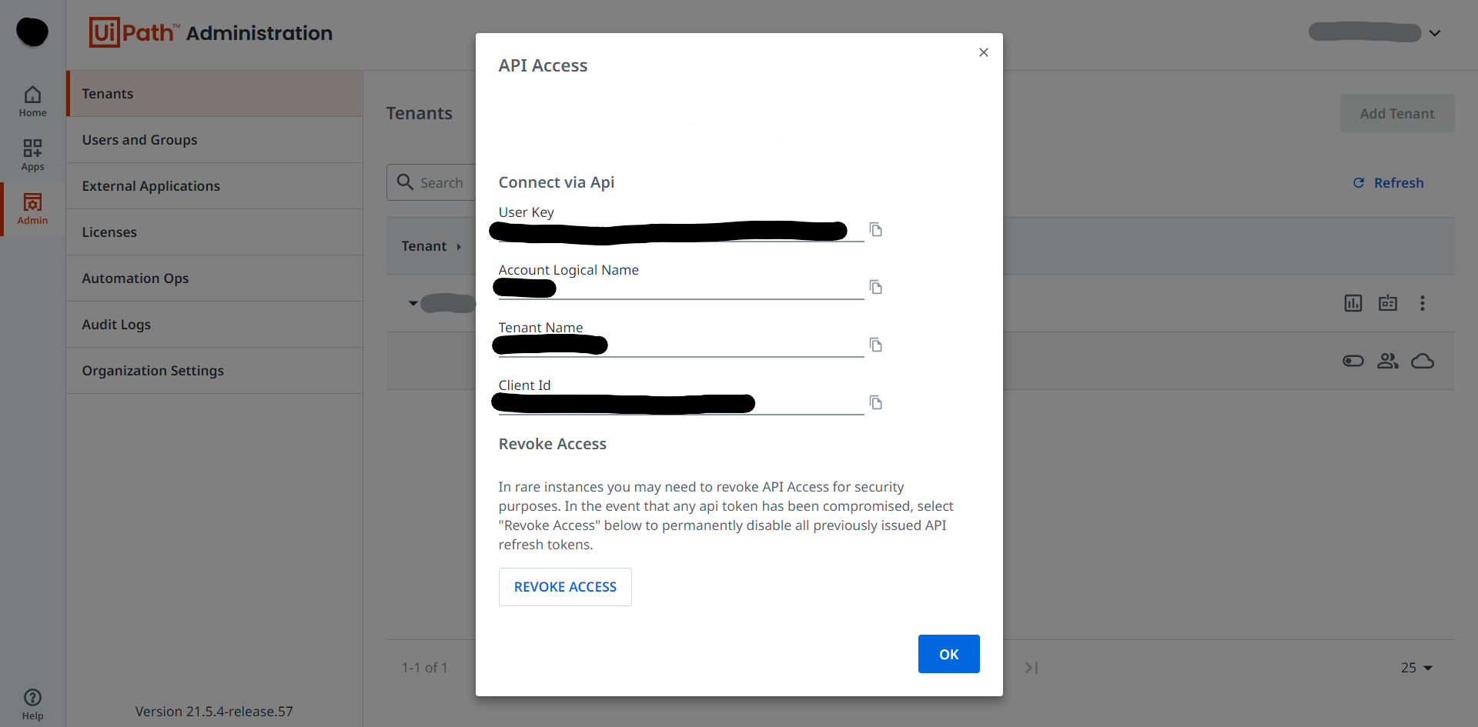Collapse the tenant row expander arrow

pos(413,303)
